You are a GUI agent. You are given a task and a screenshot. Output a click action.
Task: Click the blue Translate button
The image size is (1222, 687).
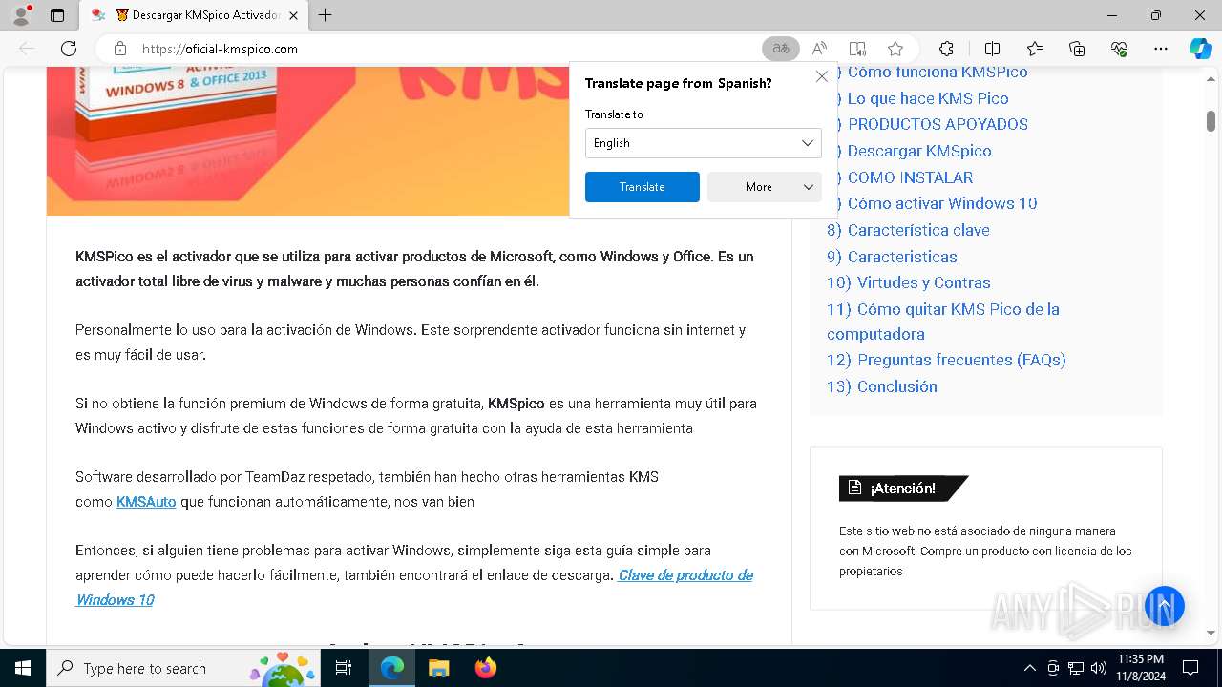(643, 187)
